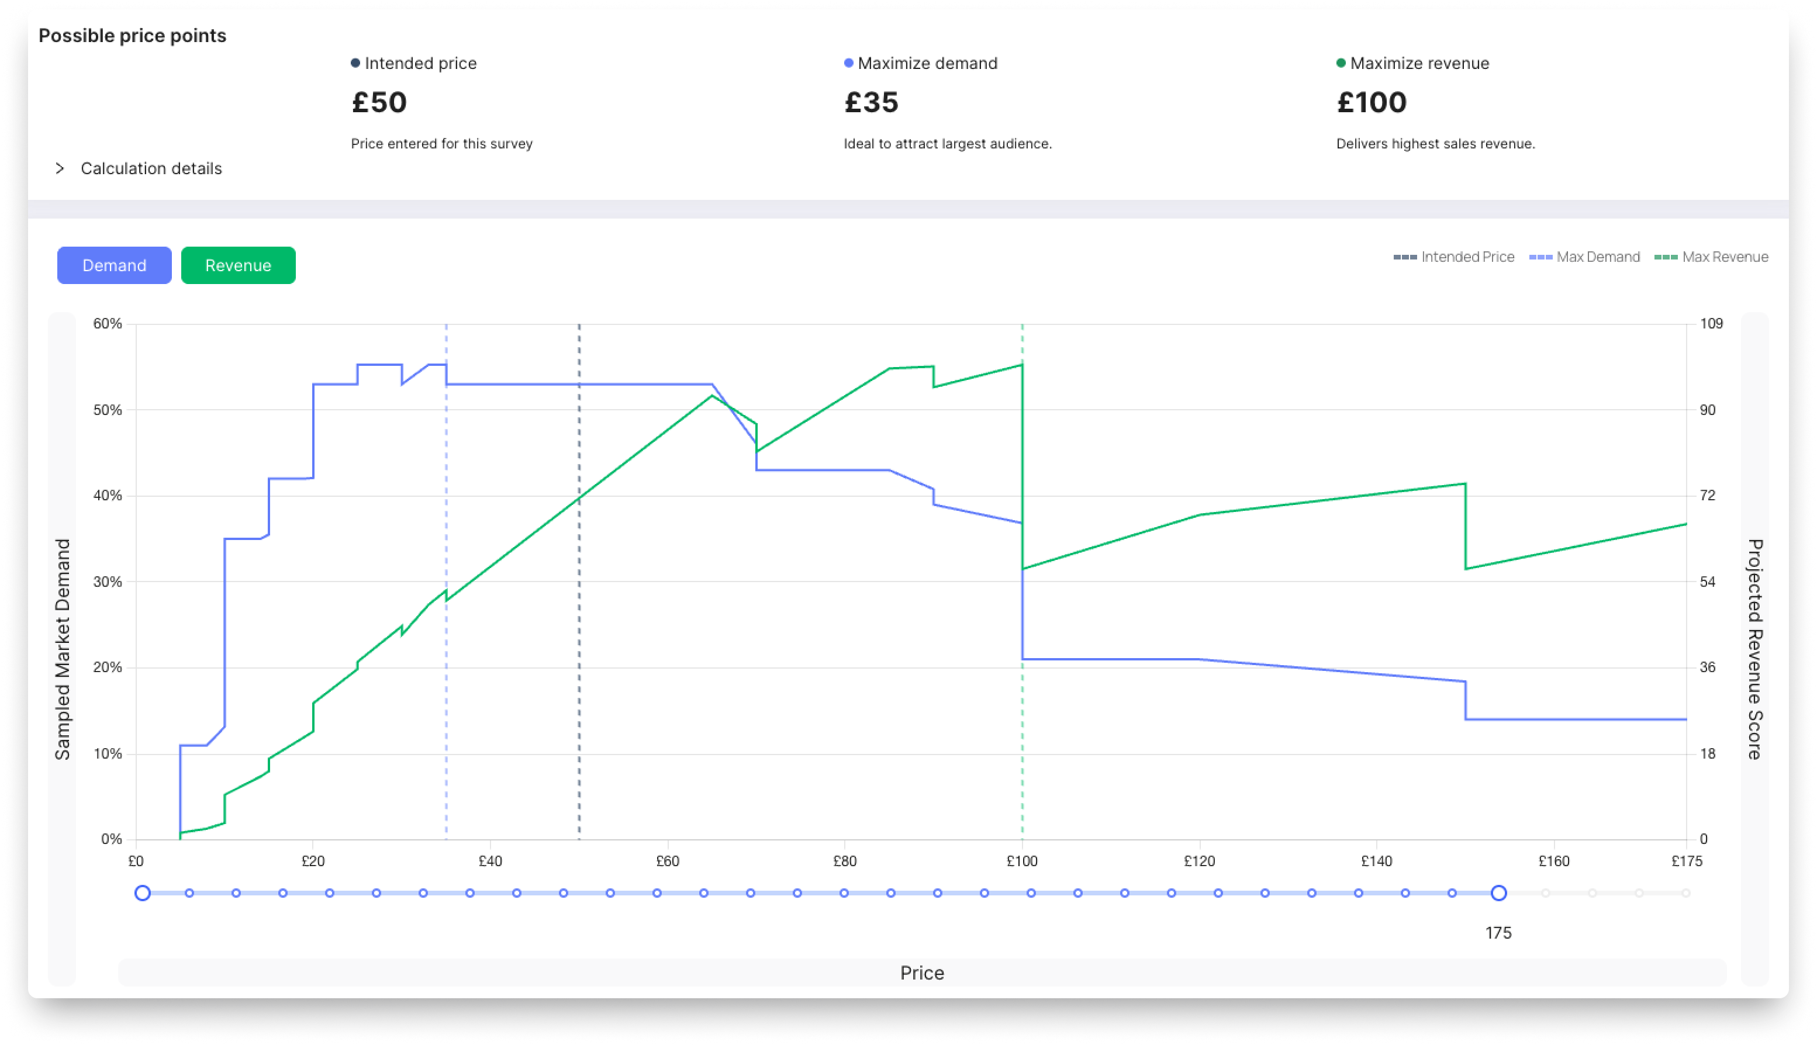
Task: Click the Maximize revenue dot icon
Action: (x=1341, y=63)
